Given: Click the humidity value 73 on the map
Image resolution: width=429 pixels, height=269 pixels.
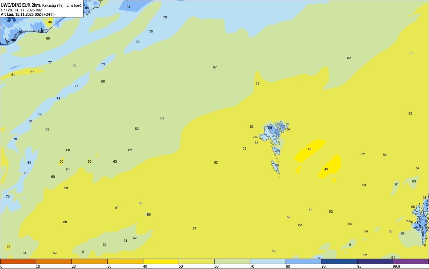Looking at the screenshot, I should 103,64.
